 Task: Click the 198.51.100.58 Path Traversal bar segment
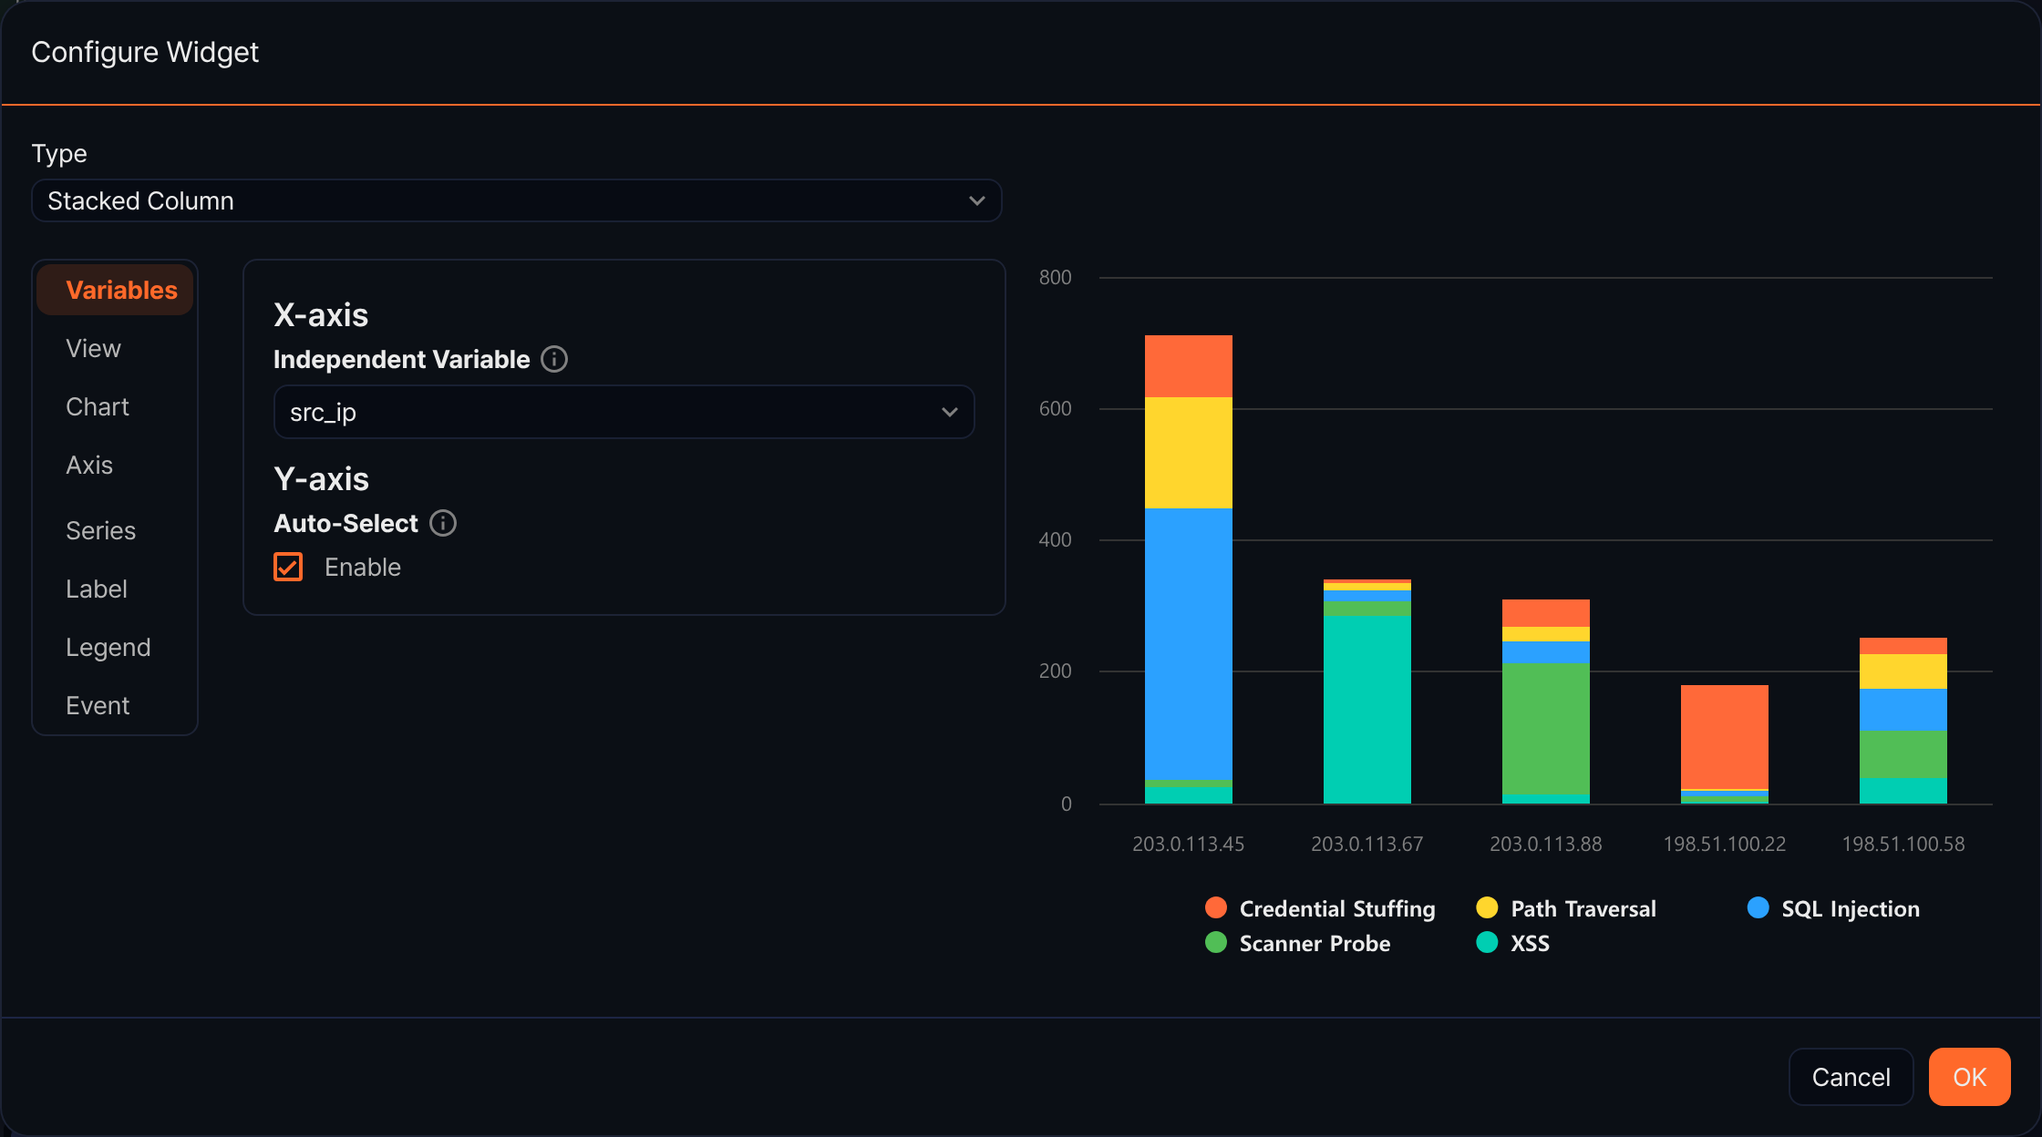point(1903,671)
